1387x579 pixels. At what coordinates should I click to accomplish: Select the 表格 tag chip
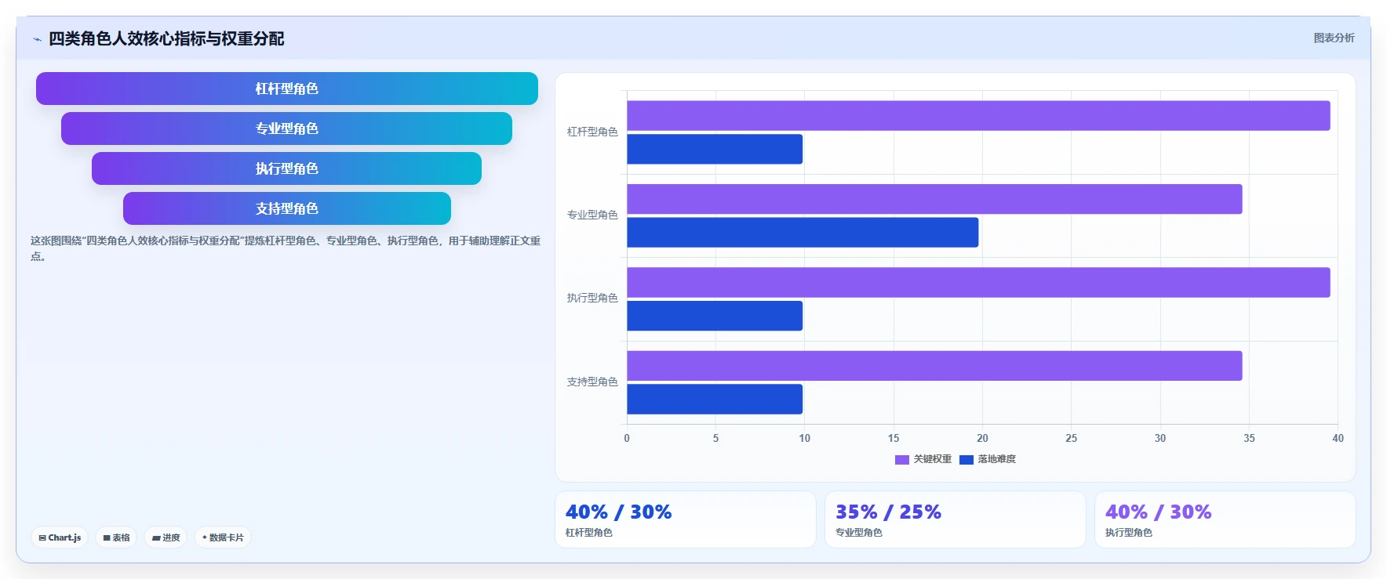(116, 537)
